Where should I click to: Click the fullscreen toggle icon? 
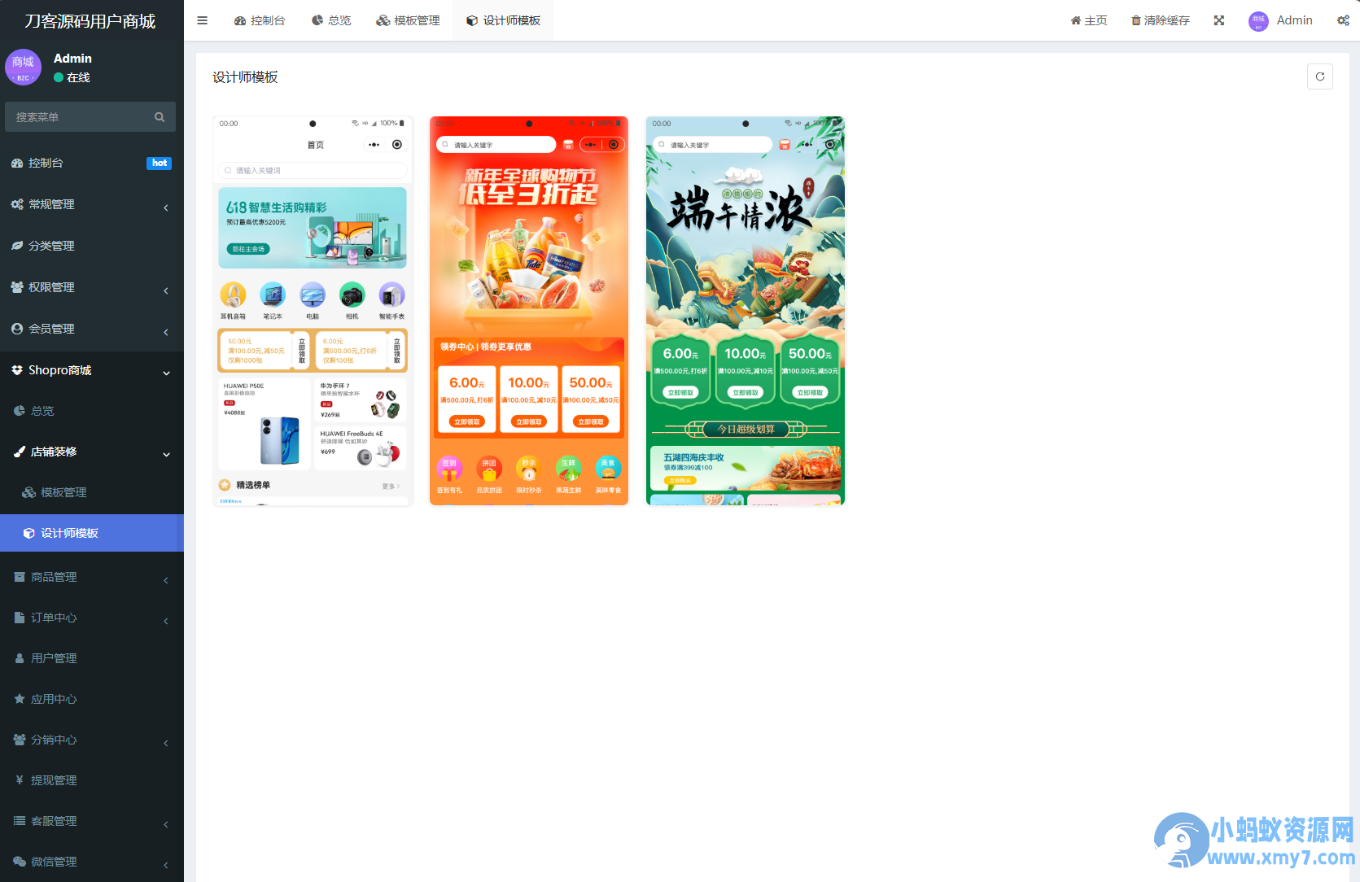[x=1218, y=20]
